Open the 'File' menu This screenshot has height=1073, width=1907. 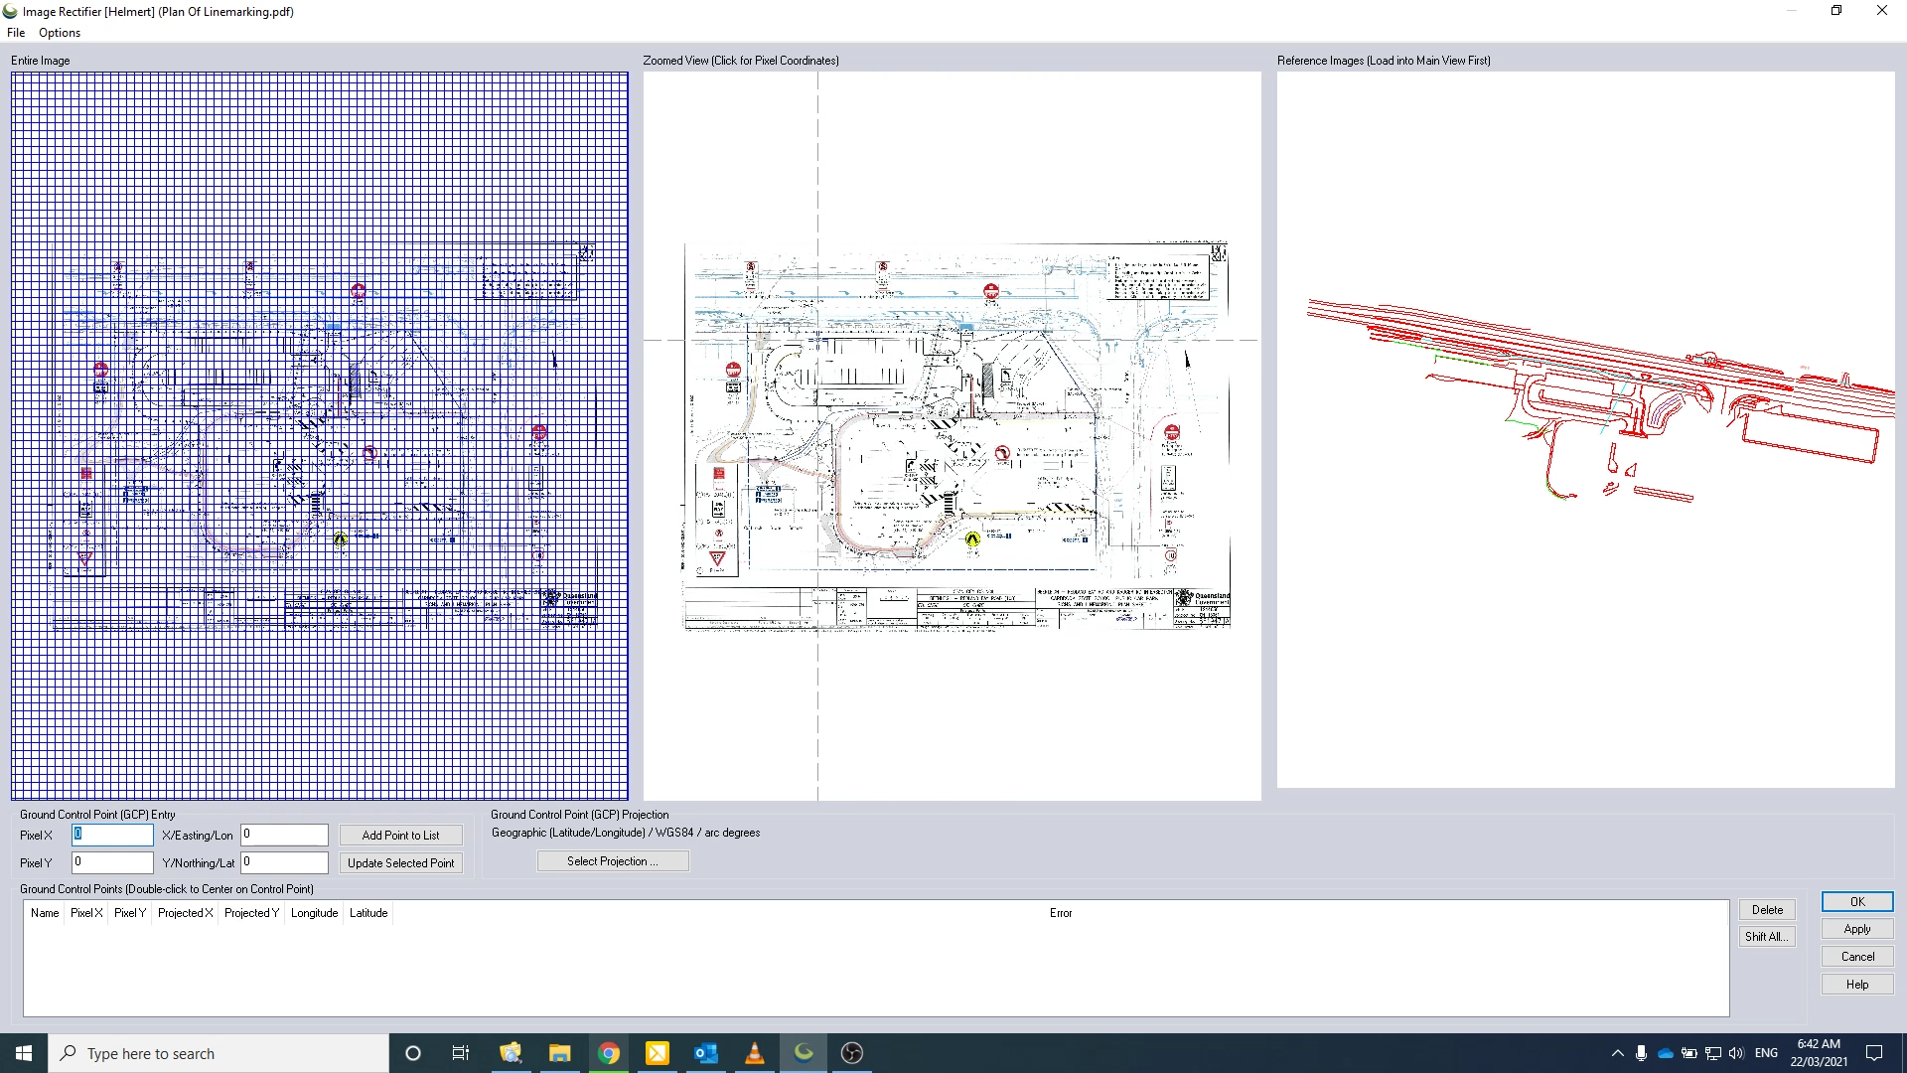[x=16, y=32]
